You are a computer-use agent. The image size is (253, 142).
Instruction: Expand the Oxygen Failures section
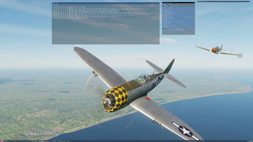178,15
